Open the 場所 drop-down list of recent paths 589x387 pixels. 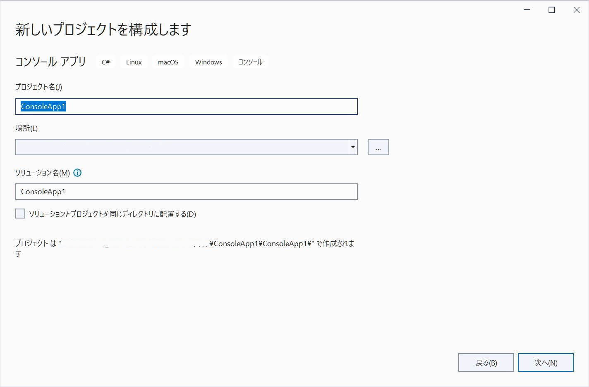352,147
